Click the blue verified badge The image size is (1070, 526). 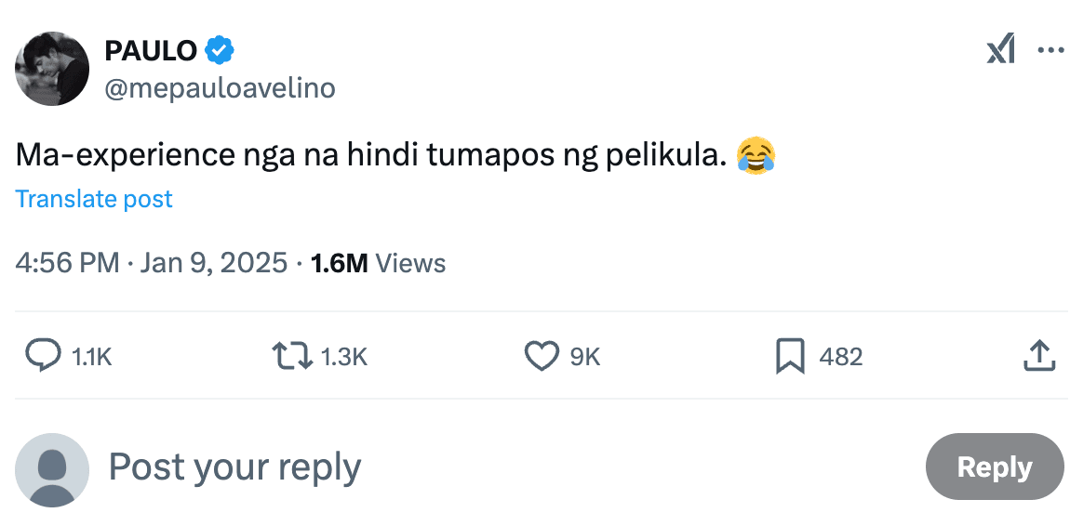(x=219, y=50)
